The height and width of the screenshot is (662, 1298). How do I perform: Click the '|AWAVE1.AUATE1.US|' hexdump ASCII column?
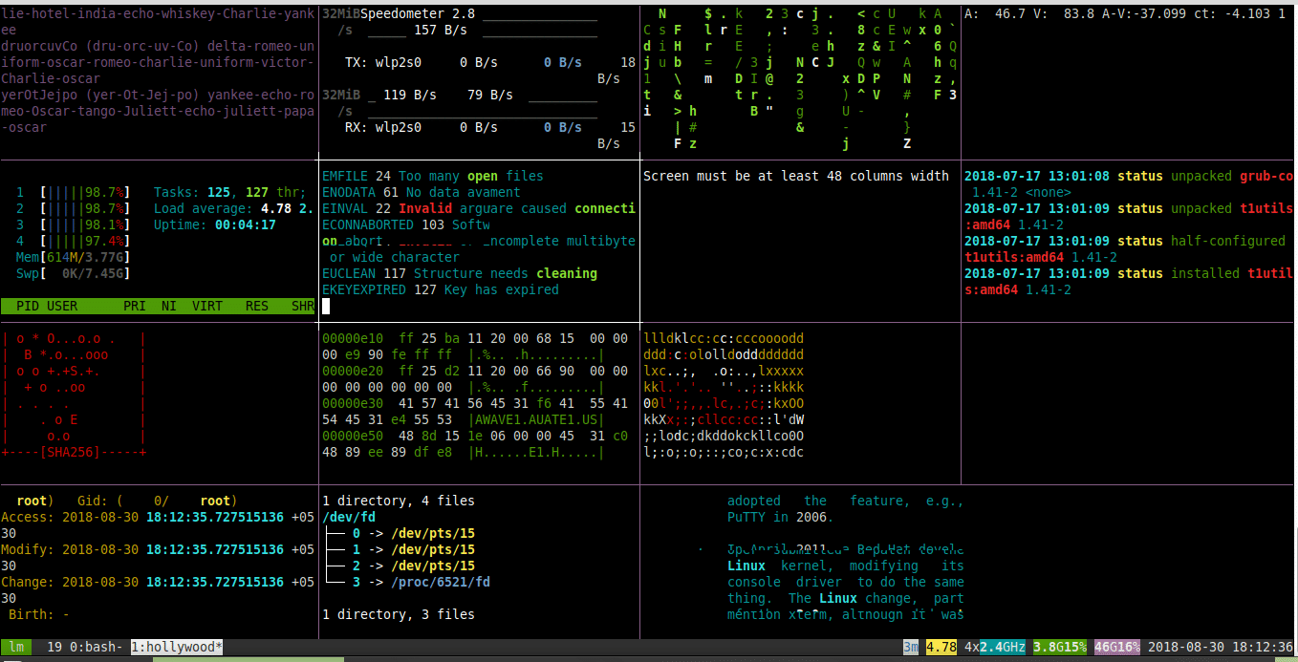point(536,419)
